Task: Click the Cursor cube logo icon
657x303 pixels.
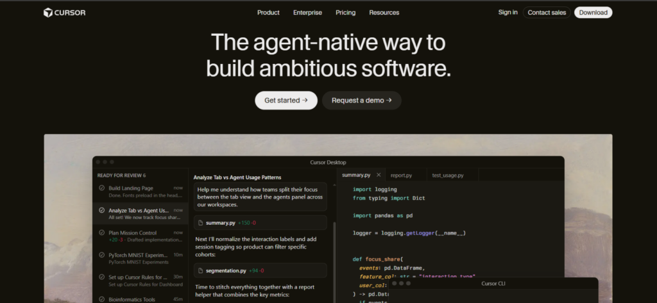Action: click(x=48, y=13)
